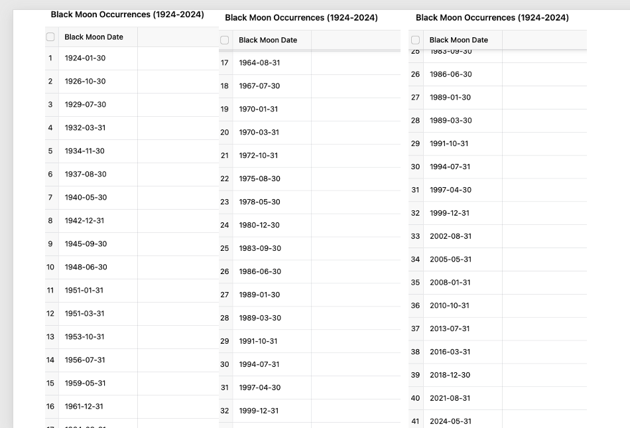Check select-all box in first table

(50, 37)
